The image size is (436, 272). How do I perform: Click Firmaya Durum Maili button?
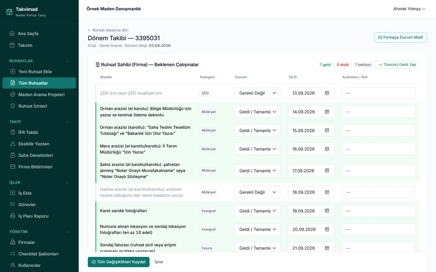(x=400, y=37)
